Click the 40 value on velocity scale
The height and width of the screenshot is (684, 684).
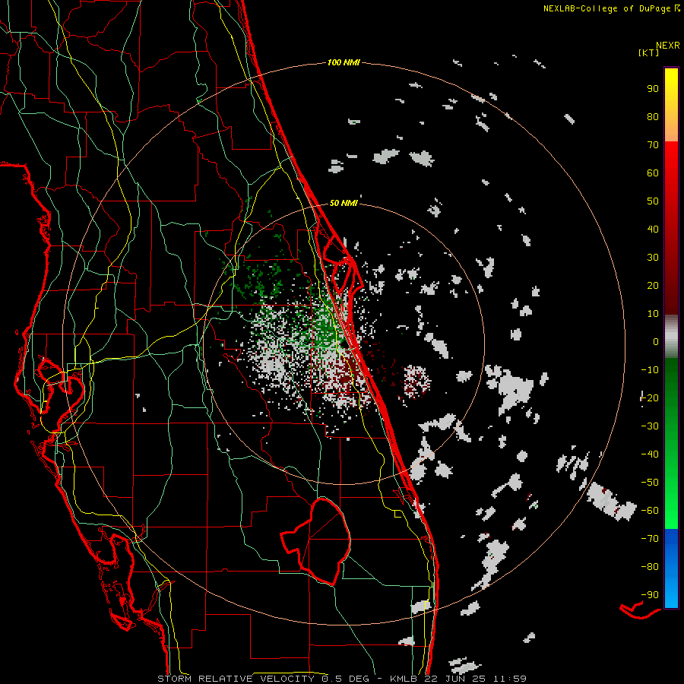[x=653, y=229]
